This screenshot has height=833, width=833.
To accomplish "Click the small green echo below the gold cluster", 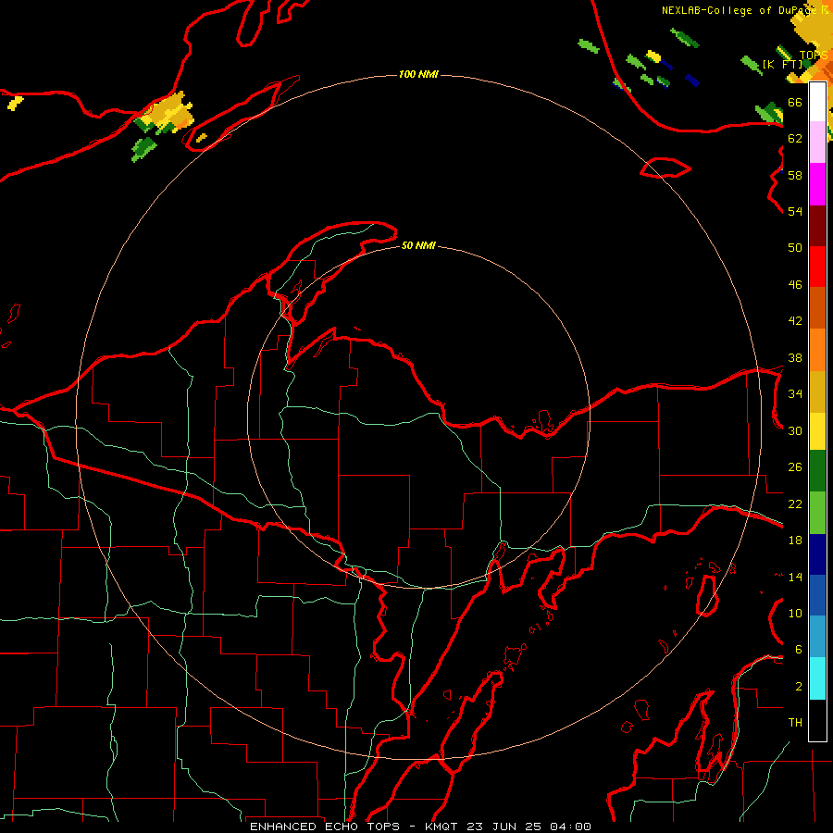I will pos(143,149).
